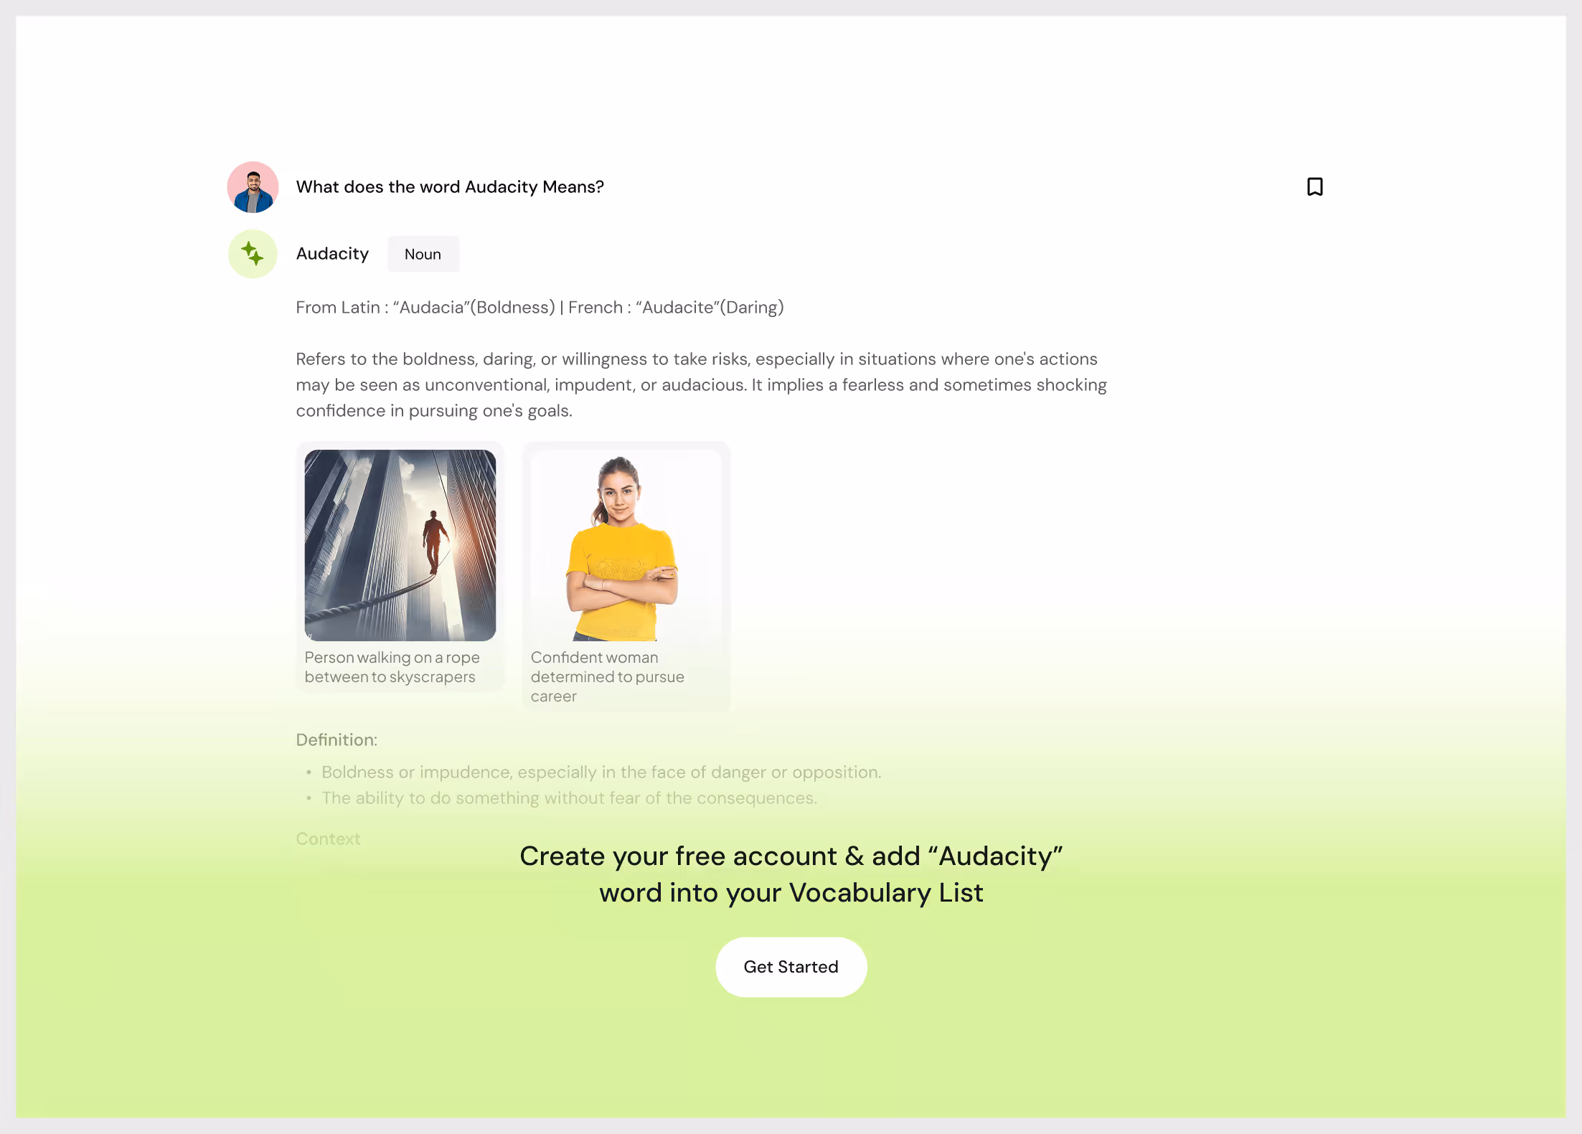Open the rope walker skyscraper image
Screen dimensions: 1582x1134
coord(400,545)
